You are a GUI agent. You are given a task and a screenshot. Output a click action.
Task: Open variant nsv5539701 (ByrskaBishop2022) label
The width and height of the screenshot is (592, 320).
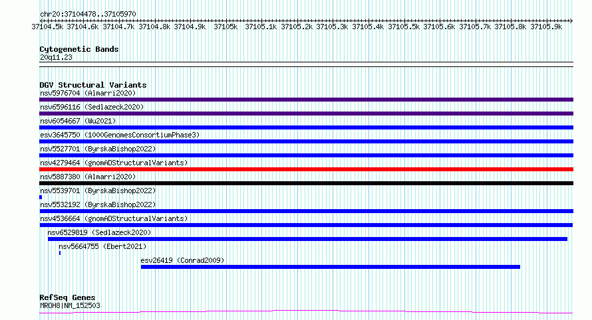(98, 191)
